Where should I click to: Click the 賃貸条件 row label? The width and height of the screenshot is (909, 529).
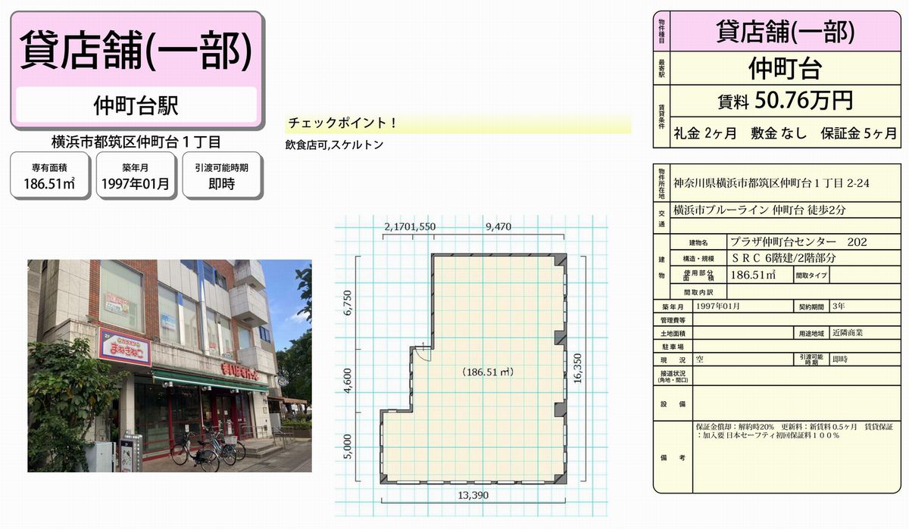661,117
